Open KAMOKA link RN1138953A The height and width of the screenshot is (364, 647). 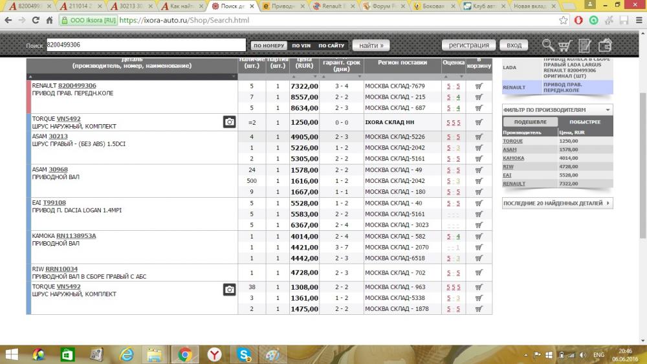coord(76,236)
